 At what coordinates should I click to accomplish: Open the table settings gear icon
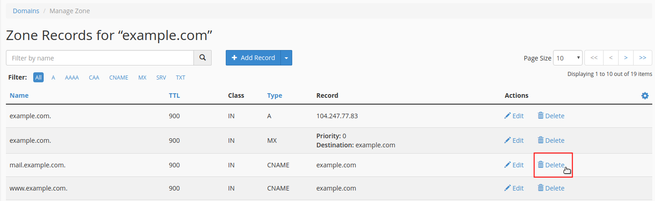click(x=645, y=95)
